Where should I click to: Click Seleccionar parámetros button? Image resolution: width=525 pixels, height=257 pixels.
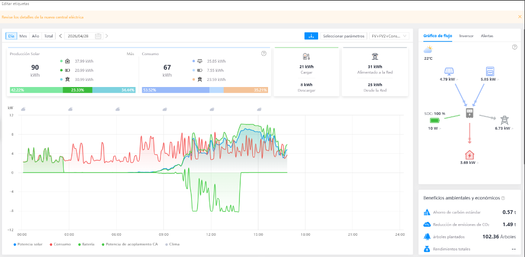[x=343, y=36]
